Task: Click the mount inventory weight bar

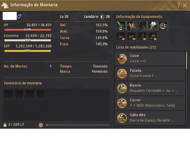Action: 78,125
